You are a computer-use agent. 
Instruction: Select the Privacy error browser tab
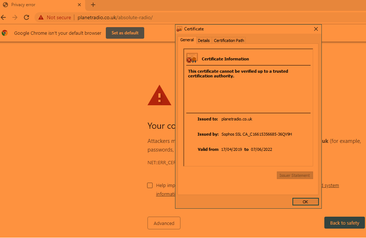pos(42,5)
